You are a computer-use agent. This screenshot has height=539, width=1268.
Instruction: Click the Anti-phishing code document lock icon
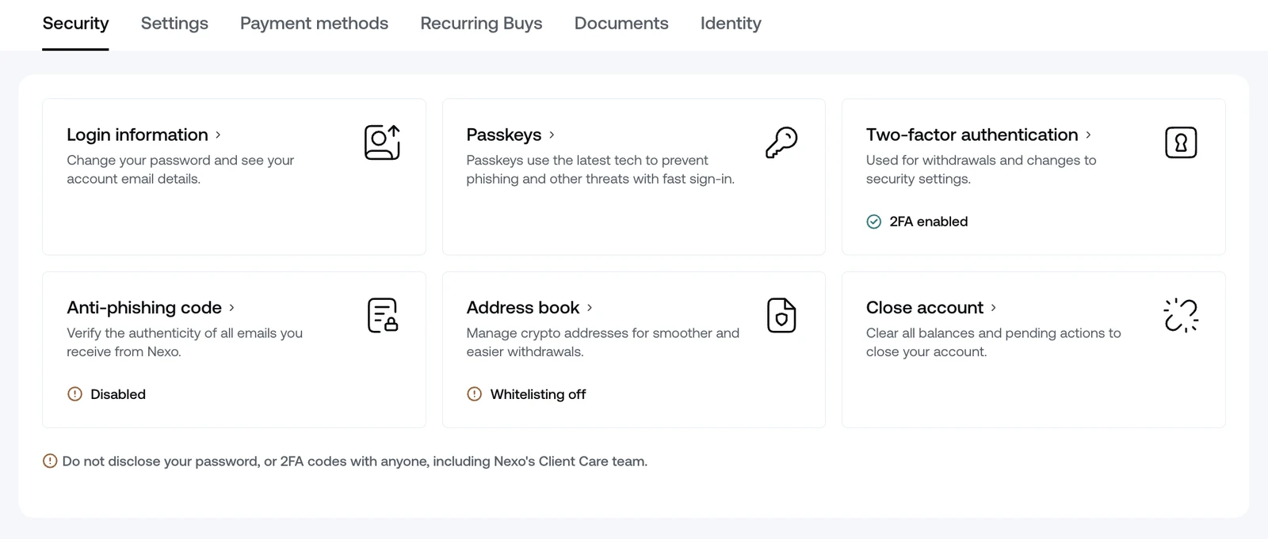(x=383, y=315)
